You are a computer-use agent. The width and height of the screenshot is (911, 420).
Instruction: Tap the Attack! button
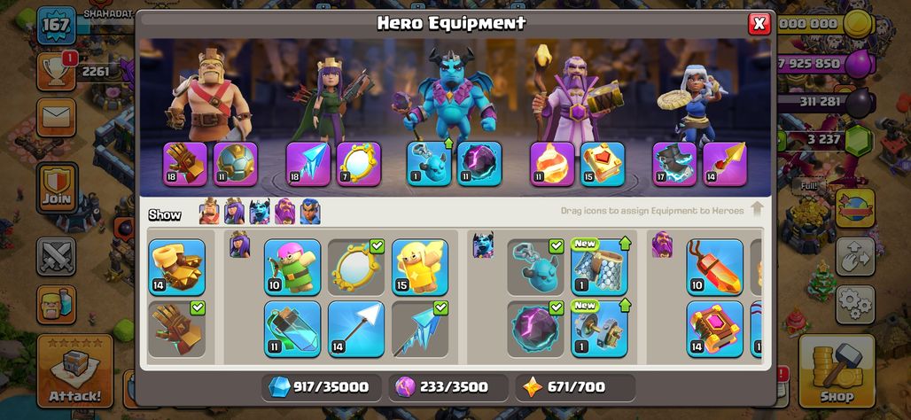pyautogui.click(x=75, y=370)
